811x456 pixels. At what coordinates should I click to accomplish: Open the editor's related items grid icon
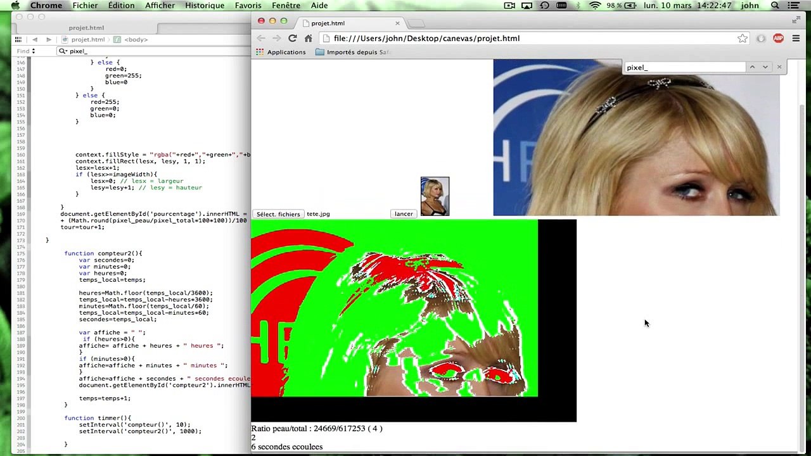(18, 39)
